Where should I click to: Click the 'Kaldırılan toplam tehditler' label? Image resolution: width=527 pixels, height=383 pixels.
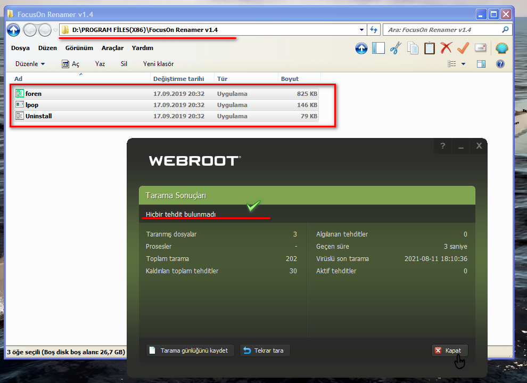pyautogui.click(x=182, y=271)
